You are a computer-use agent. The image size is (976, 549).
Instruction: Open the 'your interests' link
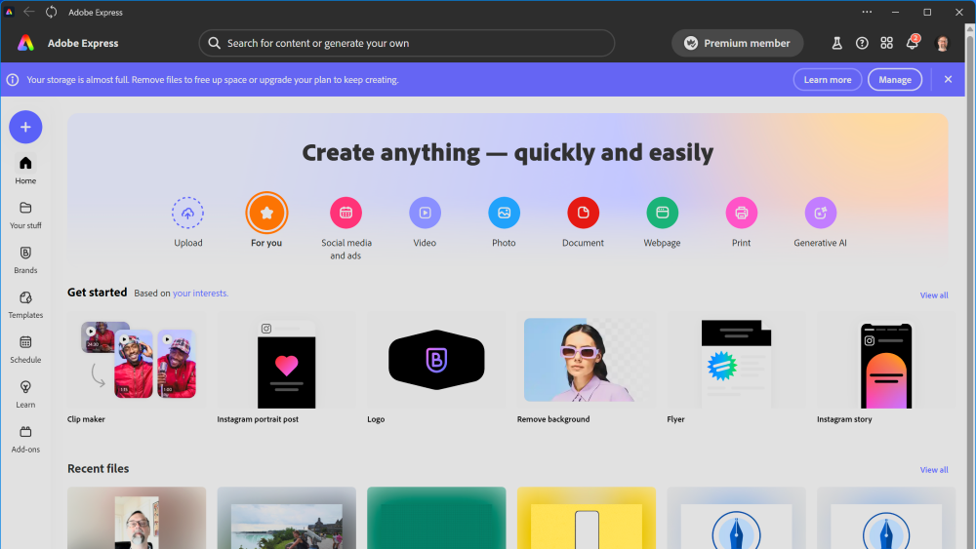tap(200, 294)
